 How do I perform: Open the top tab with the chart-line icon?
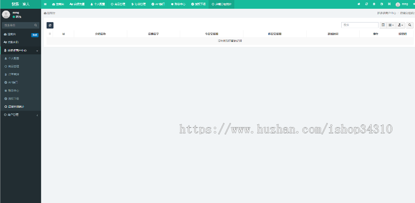[x=77, y=4]
